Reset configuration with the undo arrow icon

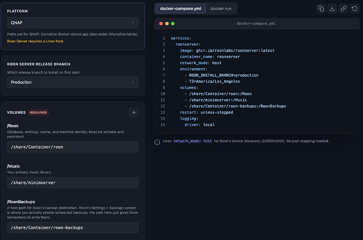[355, 8]
